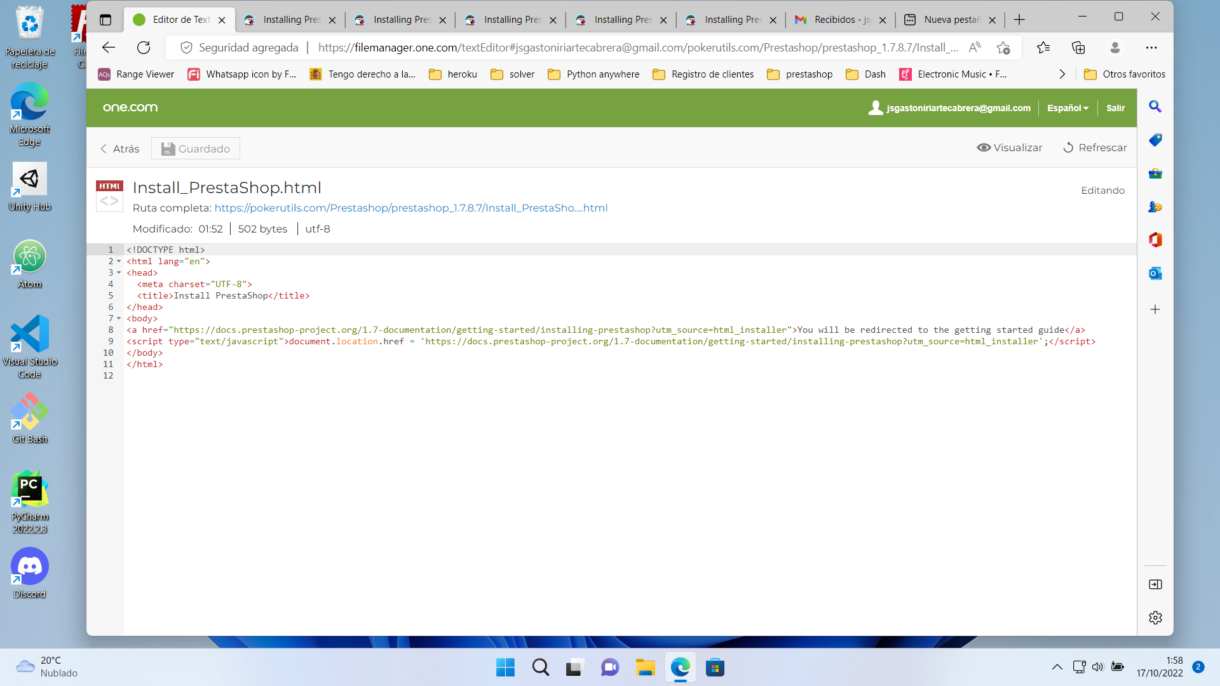The width and height of the screenshot is (1220, 686).
Task: Click the Refrescar reload icon
Action: [x=1068, y=147]
